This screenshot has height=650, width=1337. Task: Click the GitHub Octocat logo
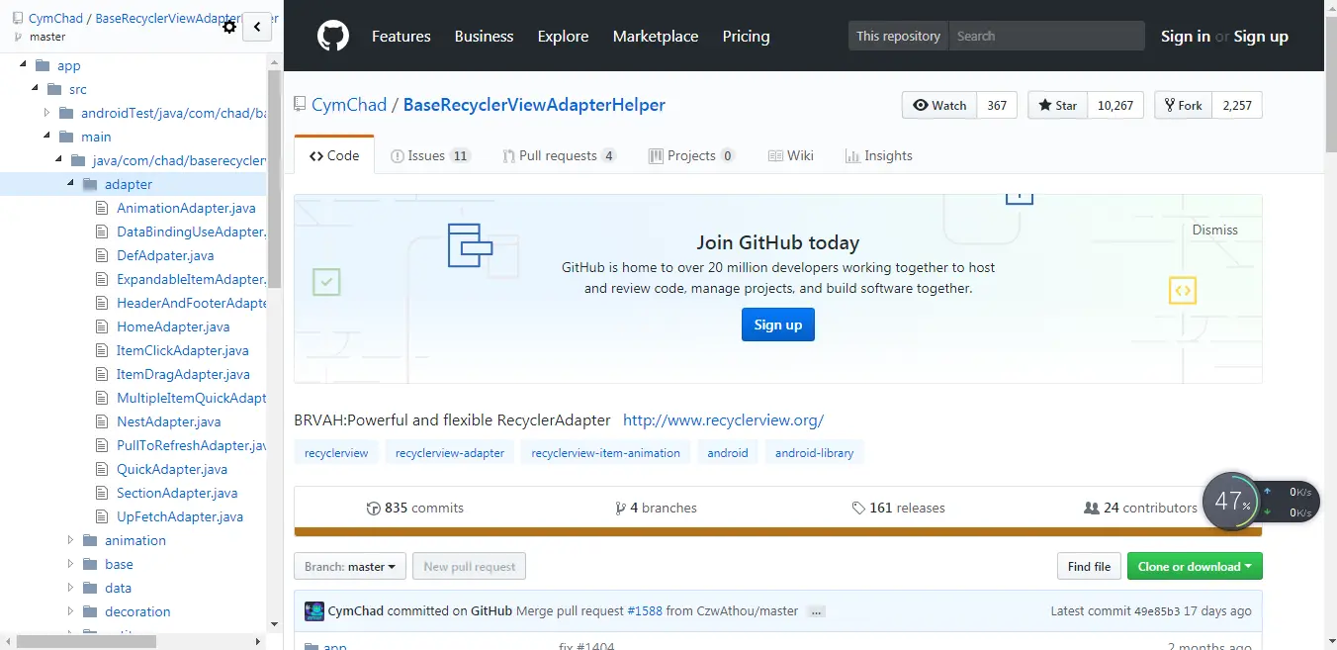(x=333, y=37)
